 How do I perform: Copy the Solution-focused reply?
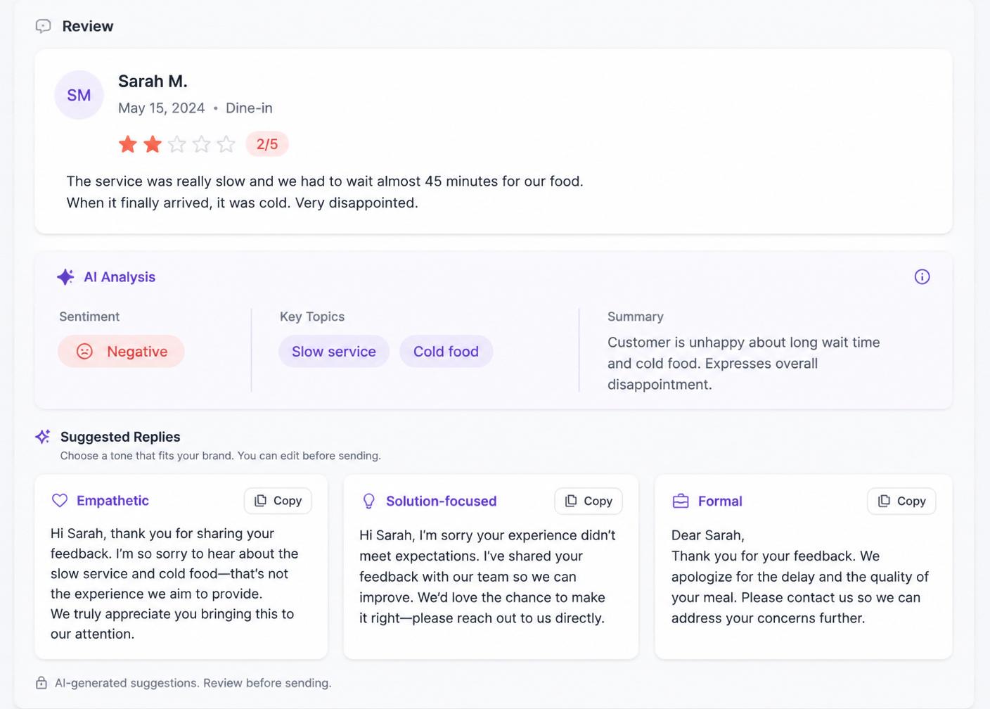[589, 501]
